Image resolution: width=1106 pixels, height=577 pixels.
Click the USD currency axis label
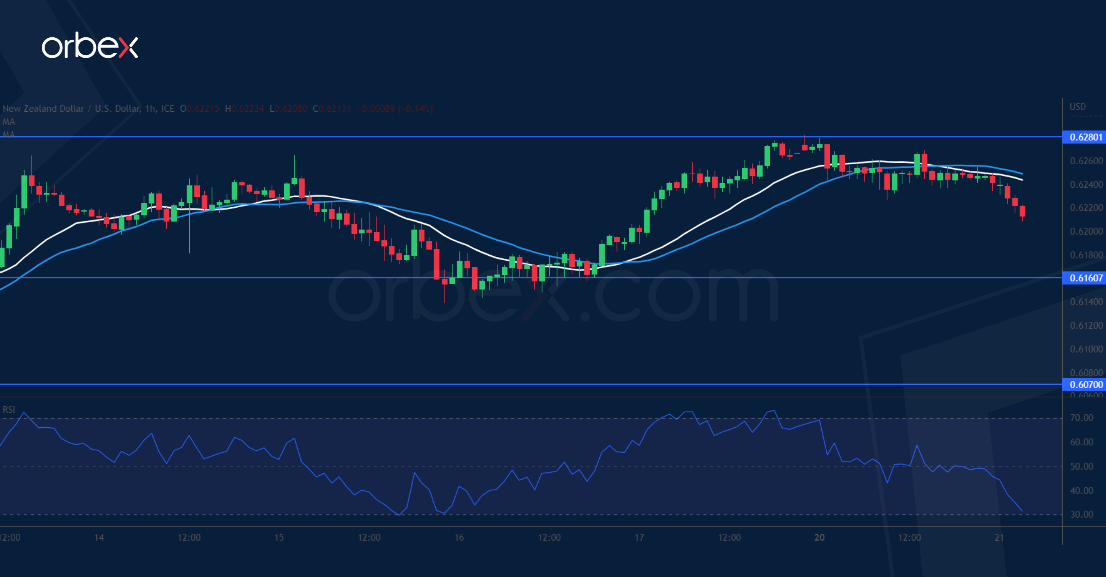coord(1078,106)
